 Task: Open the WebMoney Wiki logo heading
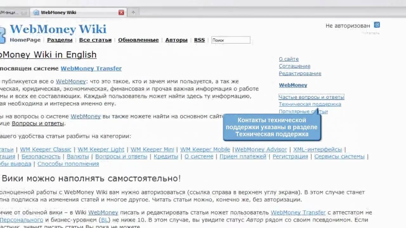(58, 29)
